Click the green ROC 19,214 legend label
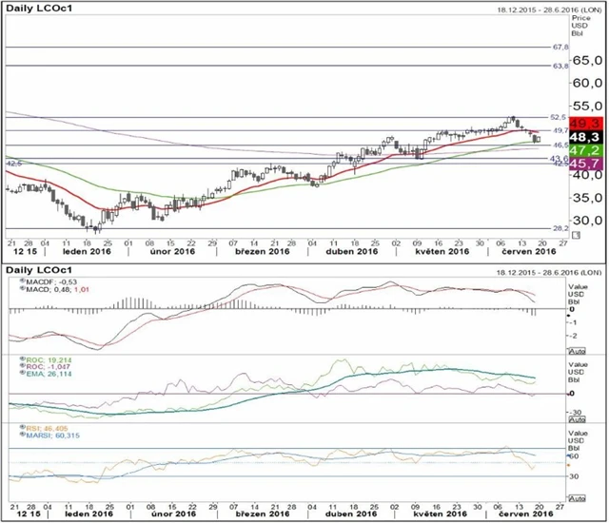This screenshot has width=609, height=523. click(42, 359)
